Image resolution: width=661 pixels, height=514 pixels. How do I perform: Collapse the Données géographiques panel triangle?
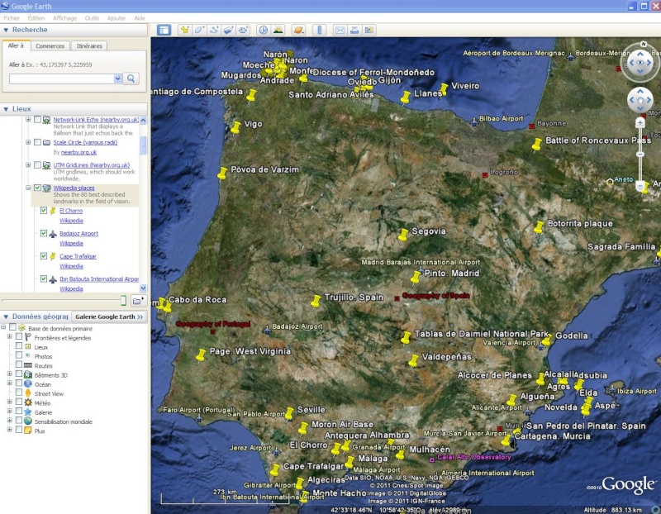(6, 316)
